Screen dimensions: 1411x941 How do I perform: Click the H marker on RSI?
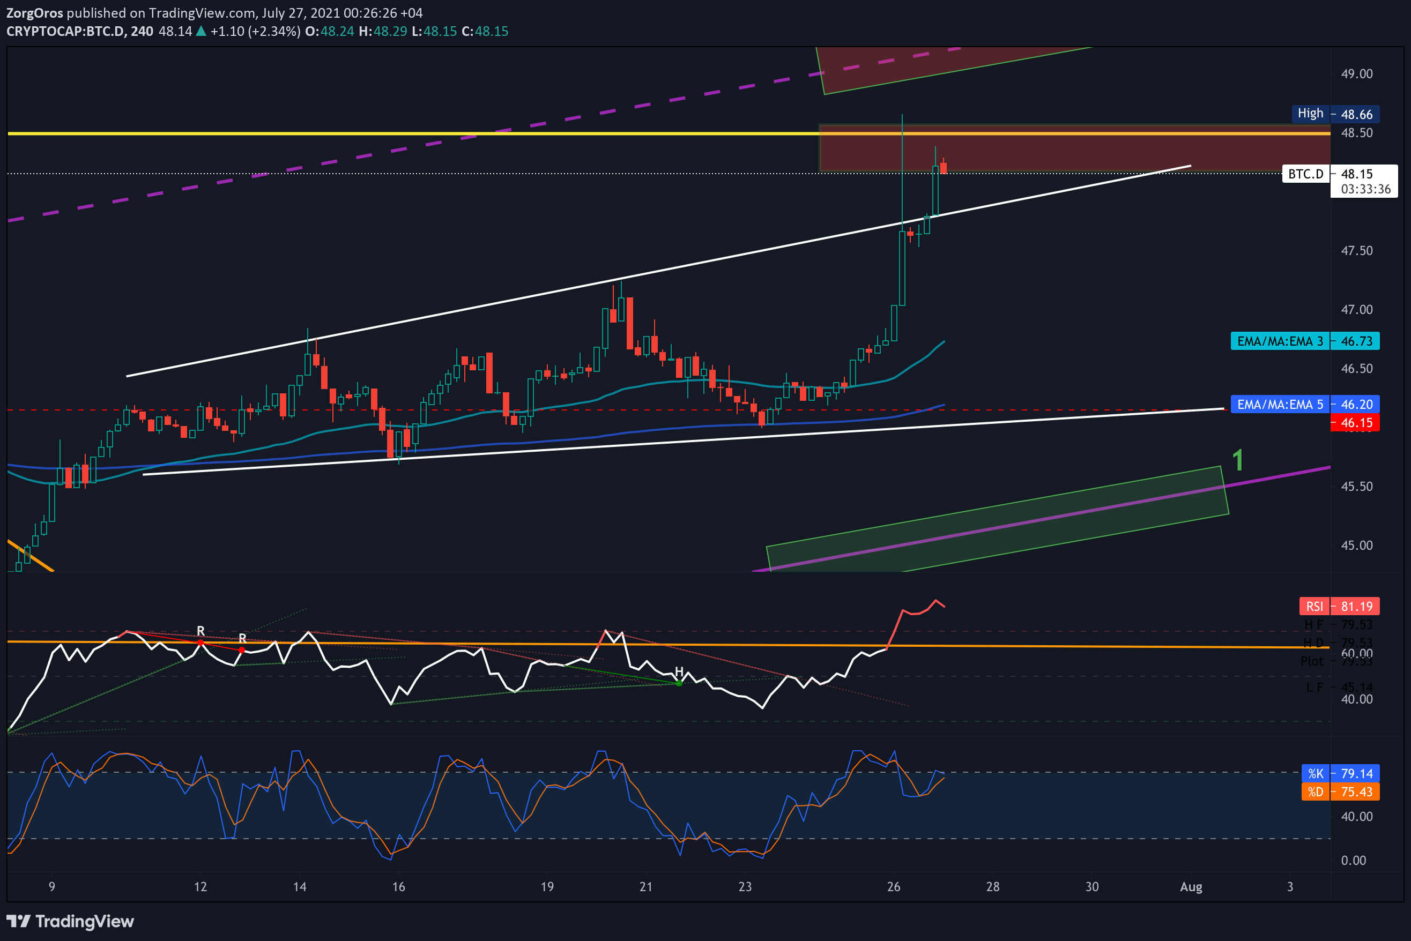pos(679,671)
